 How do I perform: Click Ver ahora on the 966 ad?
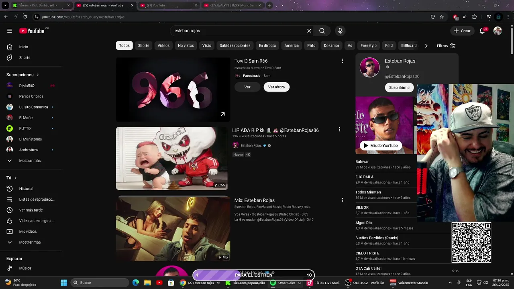click(276, 87)
